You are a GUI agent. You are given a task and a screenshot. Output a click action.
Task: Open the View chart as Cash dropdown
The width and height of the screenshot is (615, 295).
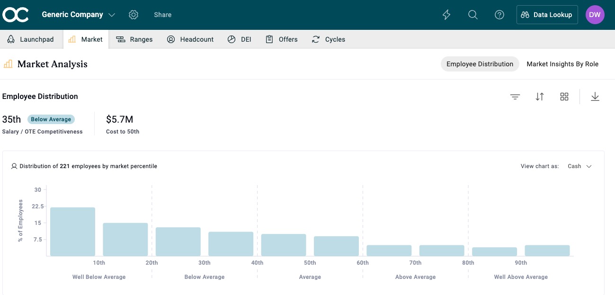(580, 166)
